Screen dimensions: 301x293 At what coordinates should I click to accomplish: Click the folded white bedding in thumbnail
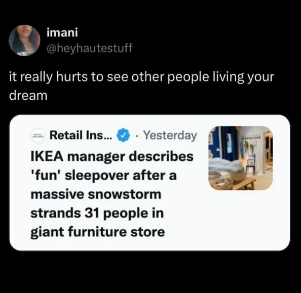click(227, 169)
